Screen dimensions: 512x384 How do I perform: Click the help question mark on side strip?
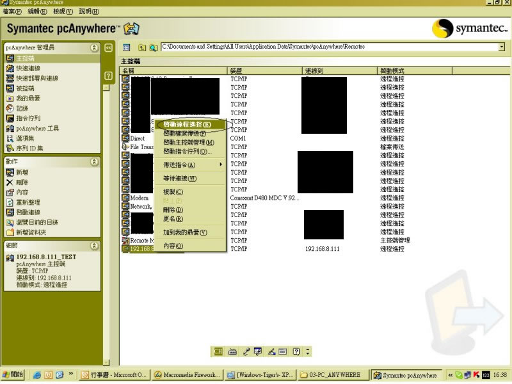click(x=108, y=76)
